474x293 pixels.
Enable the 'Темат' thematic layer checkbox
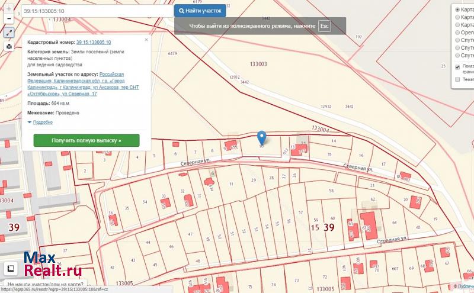tap(457, 79)
